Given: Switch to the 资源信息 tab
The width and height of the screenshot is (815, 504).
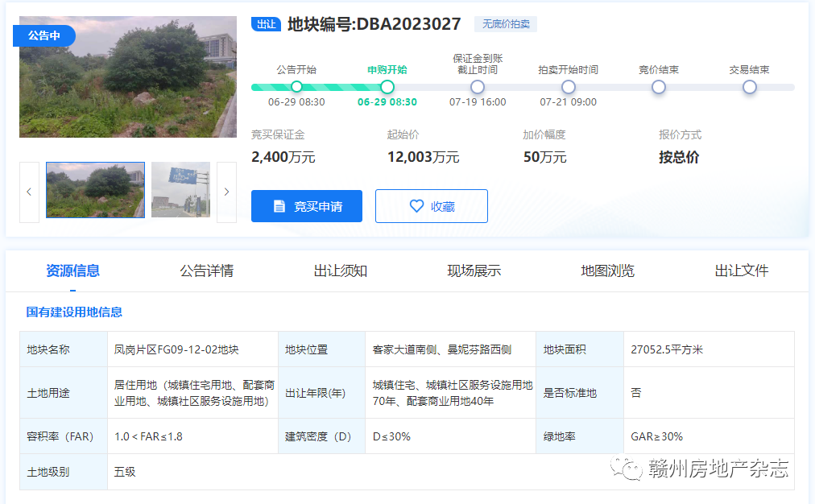Looking at the screenshot, I should 72,271.
